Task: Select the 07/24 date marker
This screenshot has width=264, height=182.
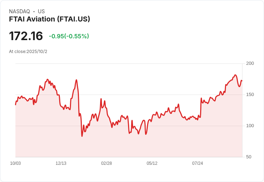Action: [198, 163]
